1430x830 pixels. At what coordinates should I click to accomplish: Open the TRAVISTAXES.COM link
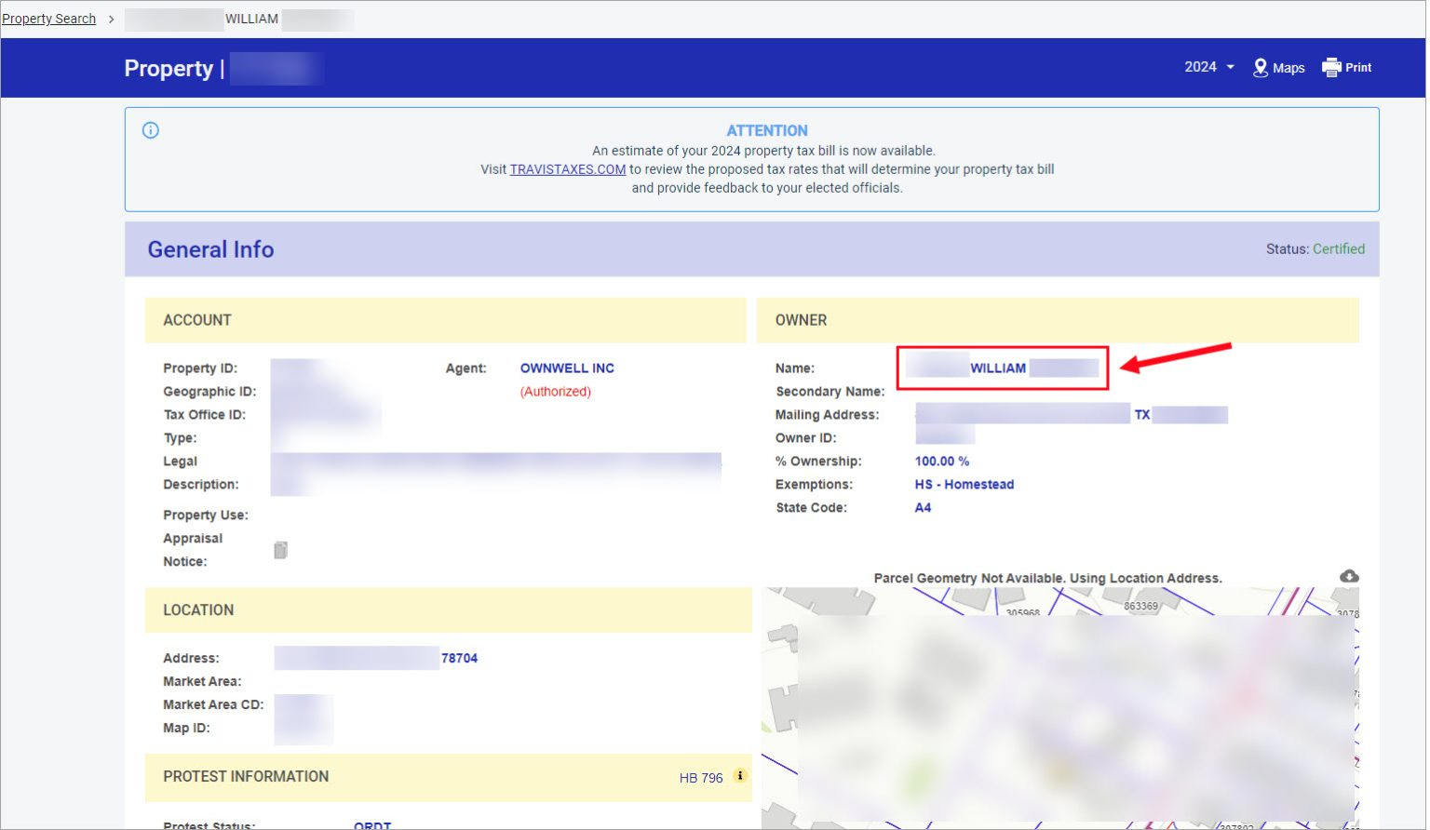pos(567,168)
